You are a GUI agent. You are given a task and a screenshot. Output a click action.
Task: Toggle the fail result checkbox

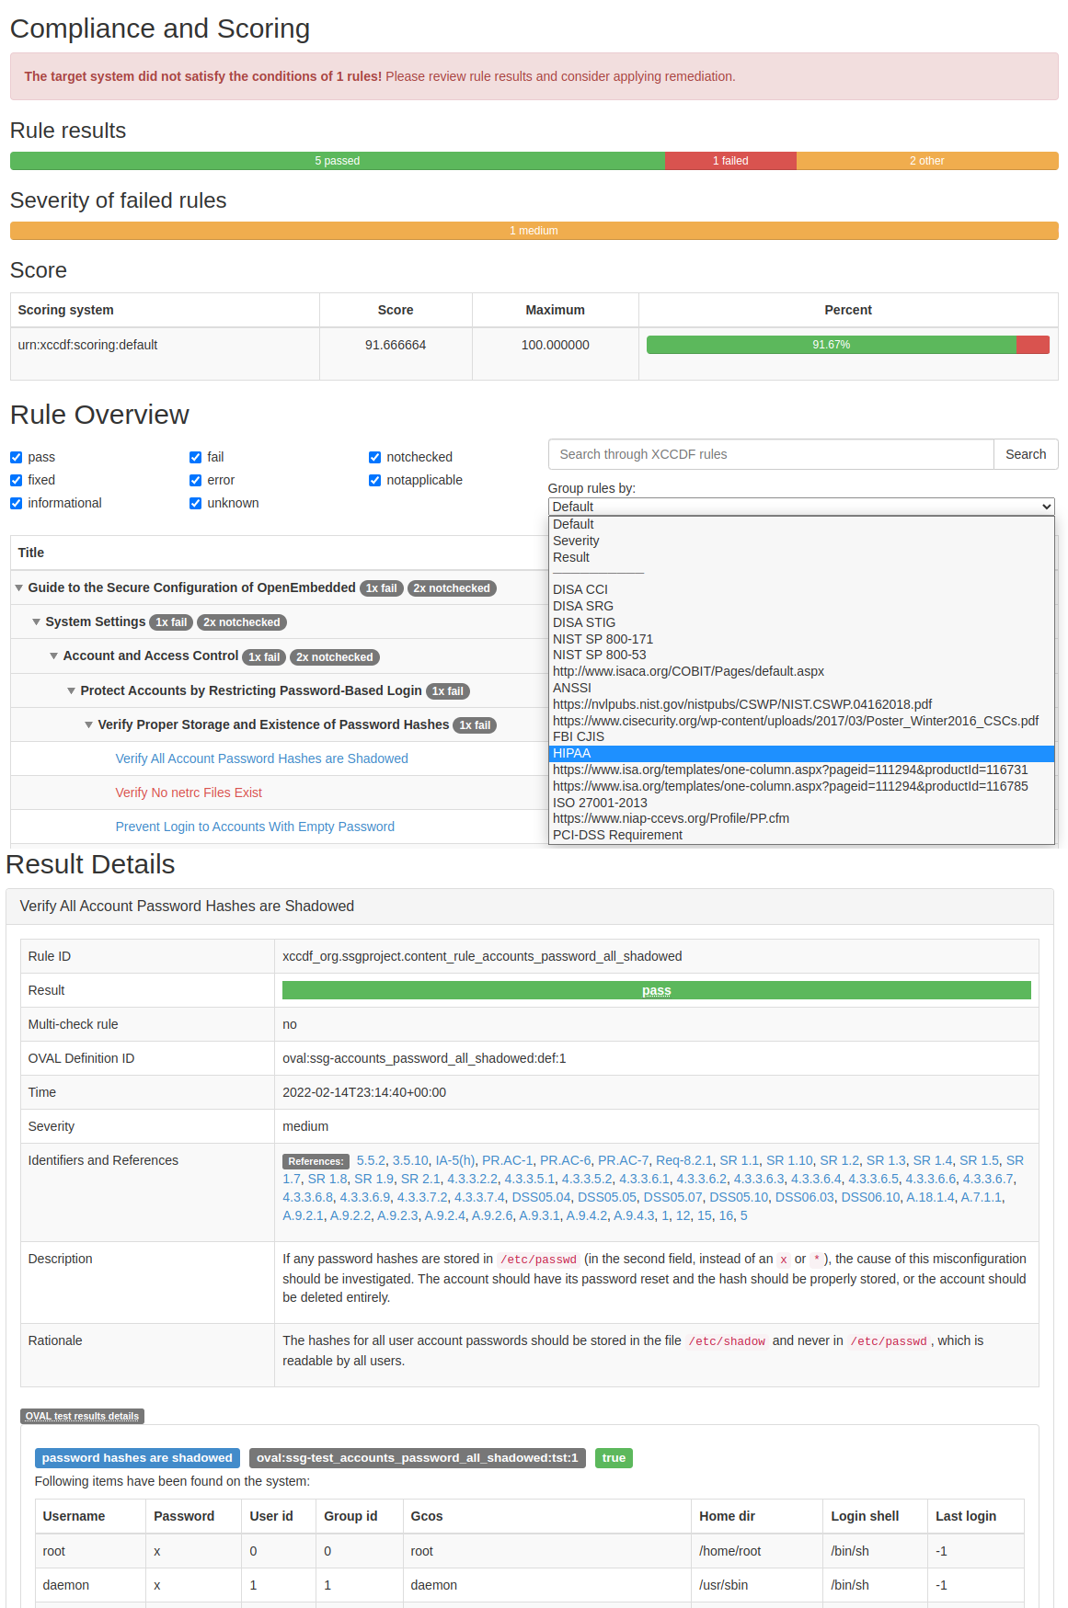[196, 458]
